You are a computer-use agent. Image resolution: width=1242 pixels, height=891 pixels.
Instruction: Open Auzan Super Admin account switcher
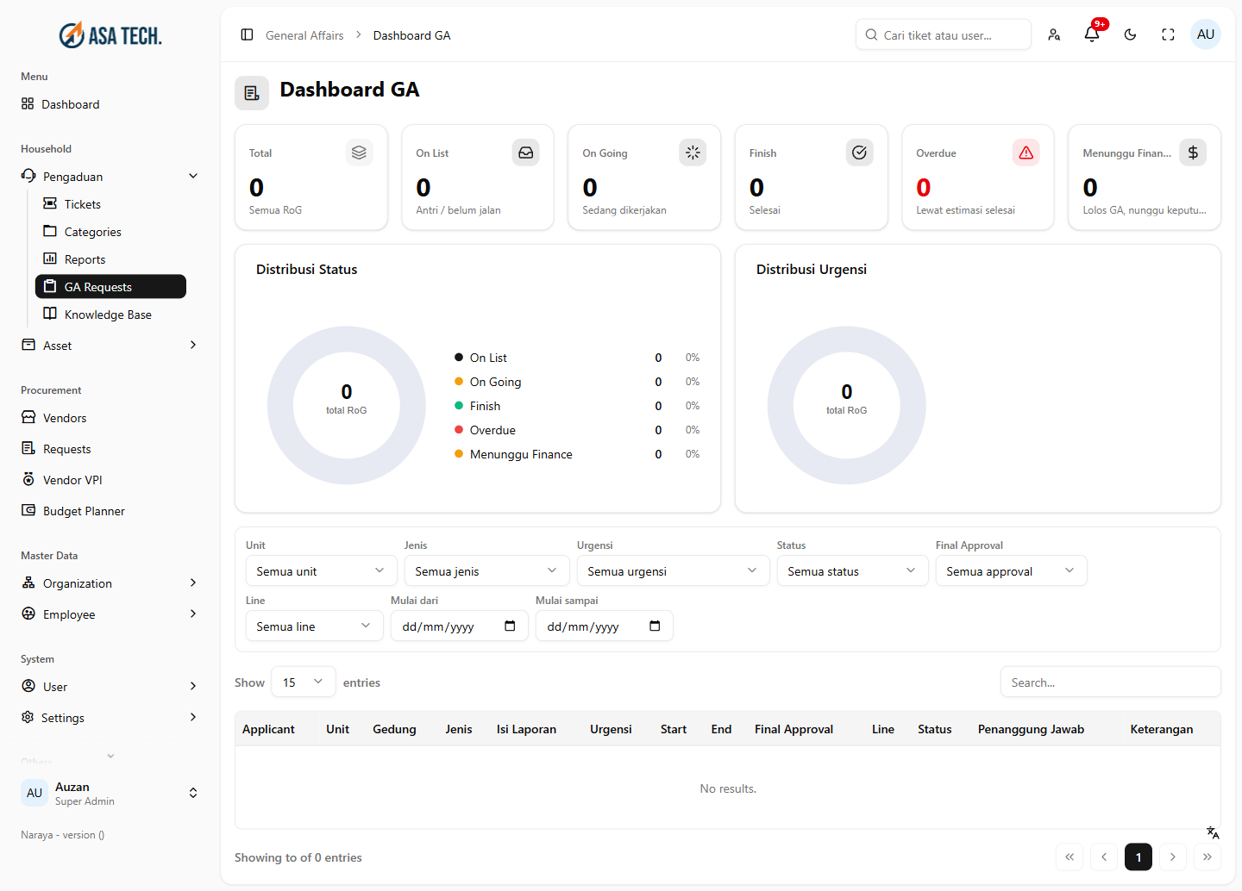tap(110, 793)
